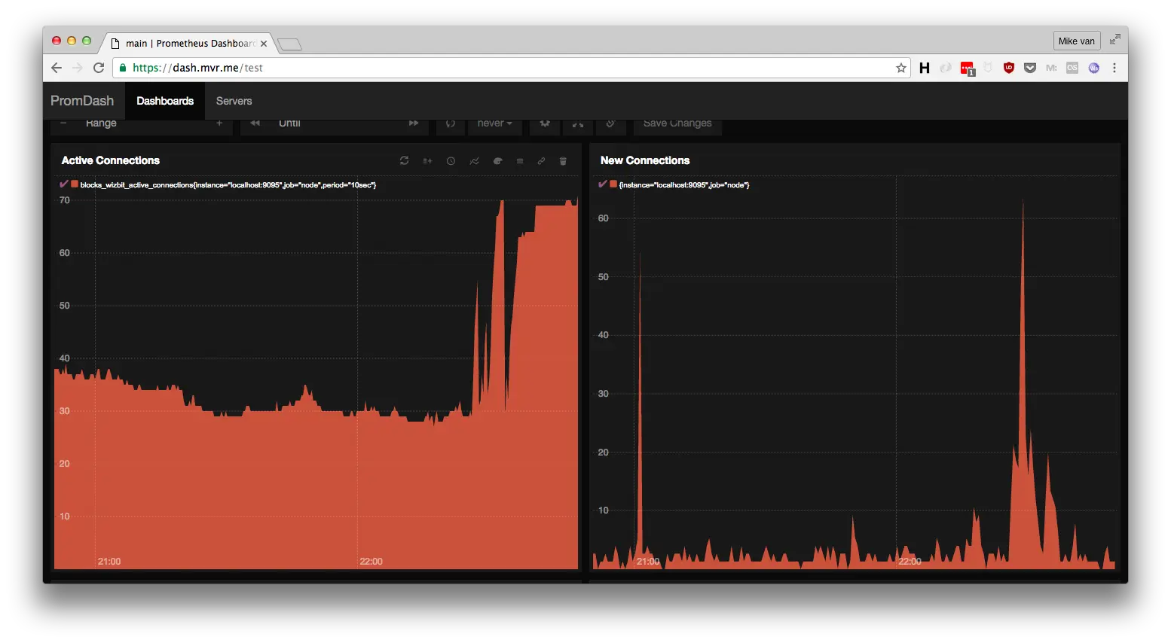Toggle New Connections series legend checkmark

603,184
